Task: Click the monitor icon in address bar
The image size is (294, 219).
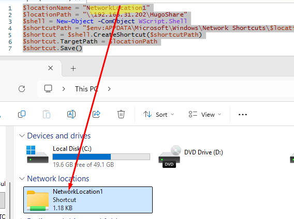Action: (x=48, y=88)
